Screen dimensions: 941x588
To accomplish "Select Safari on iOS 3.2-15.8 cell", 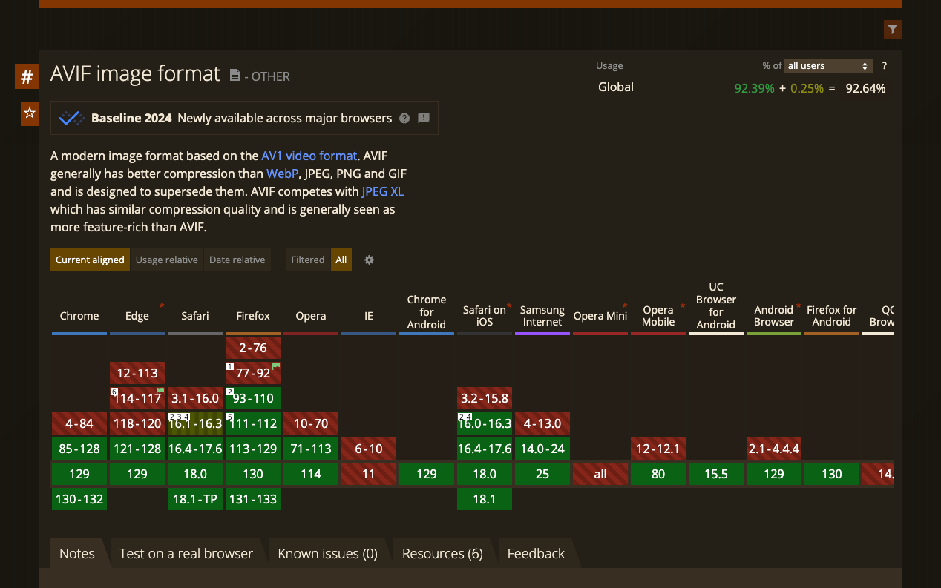I will pyautogui.click(x=485, y=398).
